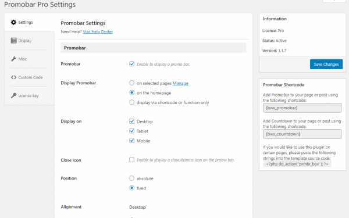Uncheck the Desktop display checkbox
The width and height of the screenshot is (349, 218).
(132, 121)
